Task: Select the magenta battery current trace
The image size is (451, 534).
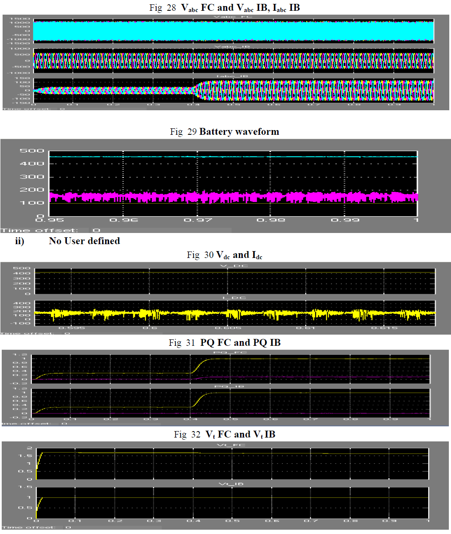Action: coord(233,197)
